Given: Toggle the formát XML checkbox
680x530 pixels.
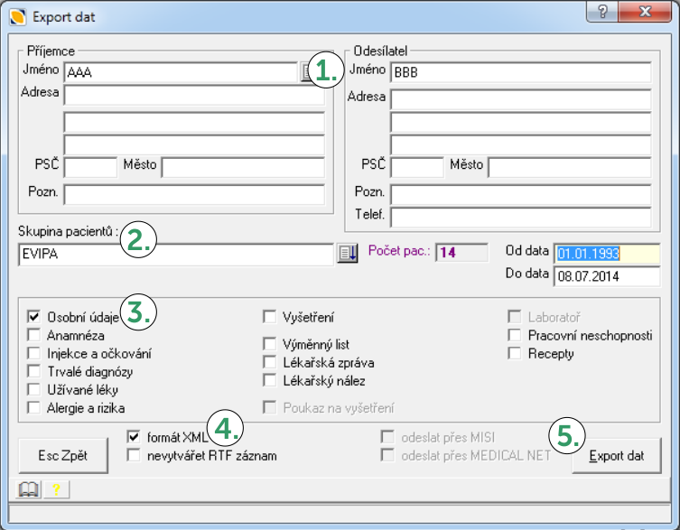Looking at the screenshot, I should (134, 437).
